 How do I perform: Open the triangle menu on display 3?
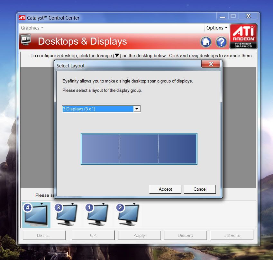tap(72, 204)
